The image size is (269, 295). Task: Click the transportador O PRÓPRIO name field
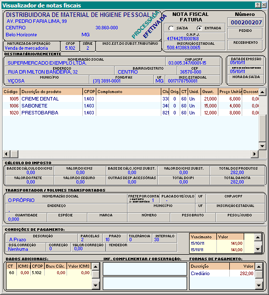(x=67, y=198)
